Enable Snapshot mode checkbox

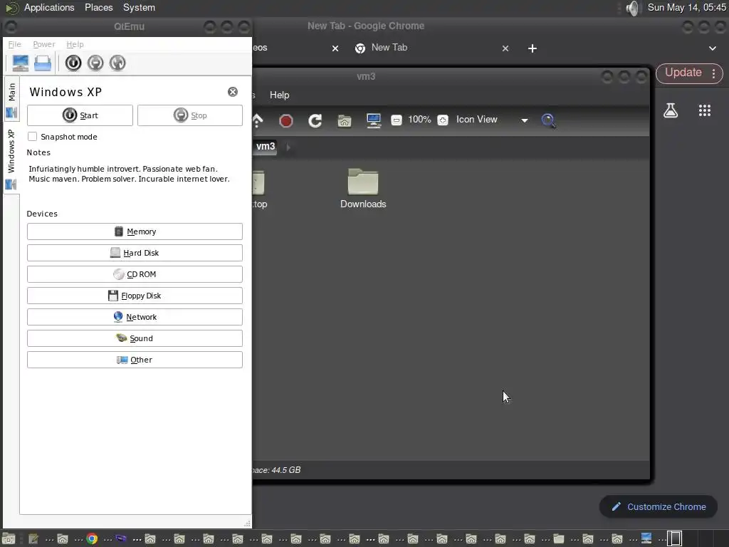pyautogui.click(x=33, y=136)
